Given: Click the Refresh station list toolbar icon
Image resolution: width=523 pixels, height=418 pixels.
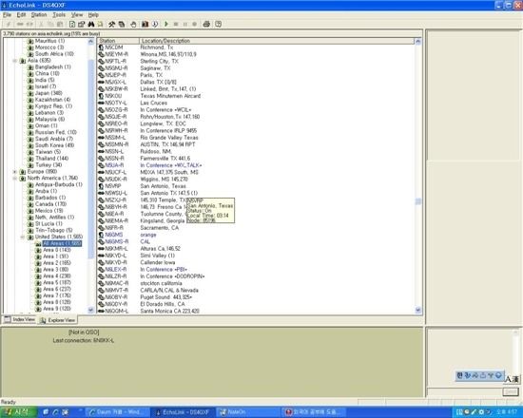Looking at the screenshot, I should (72, 24).
